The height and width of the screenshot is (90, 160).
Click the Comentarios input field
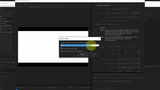pos(125,17)
